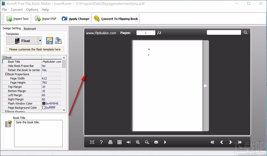Viewport: 267px width, 156px height.
Task: Click the property list scrollbar thumb
Action: [x=64, y=64]
